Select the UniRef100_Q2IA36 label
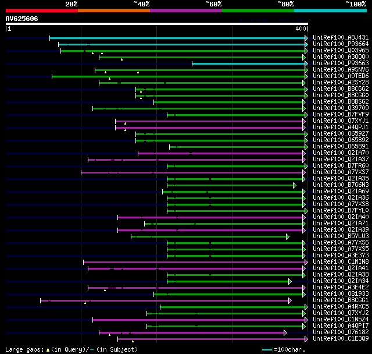 click(341, 198)
